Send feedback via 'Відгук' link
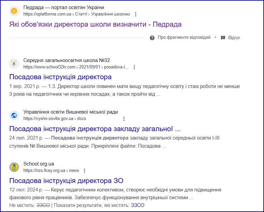The image size is (264, 212). point(234,37)
